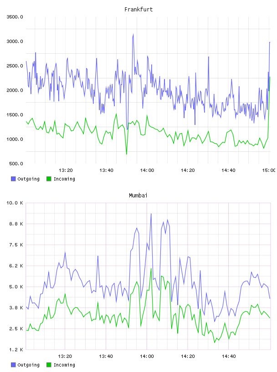
Task: Click the tallest outgoing spike in Frankfurt chart
Action: coord(133,35)
